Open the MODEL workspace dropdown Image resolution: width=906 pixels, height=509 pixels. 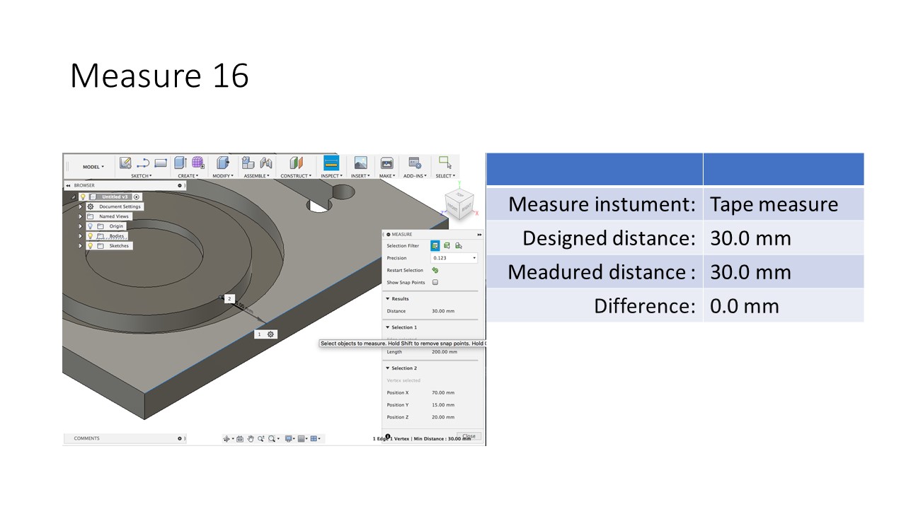click(93, 167)
